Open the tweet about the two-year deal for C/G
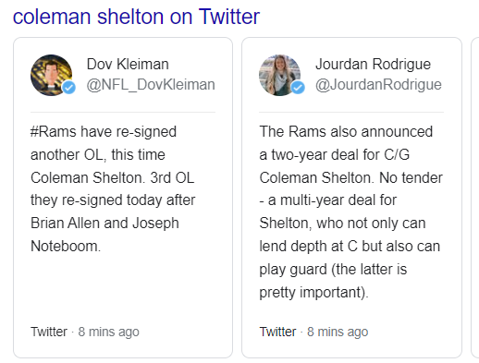 [350, 212]
